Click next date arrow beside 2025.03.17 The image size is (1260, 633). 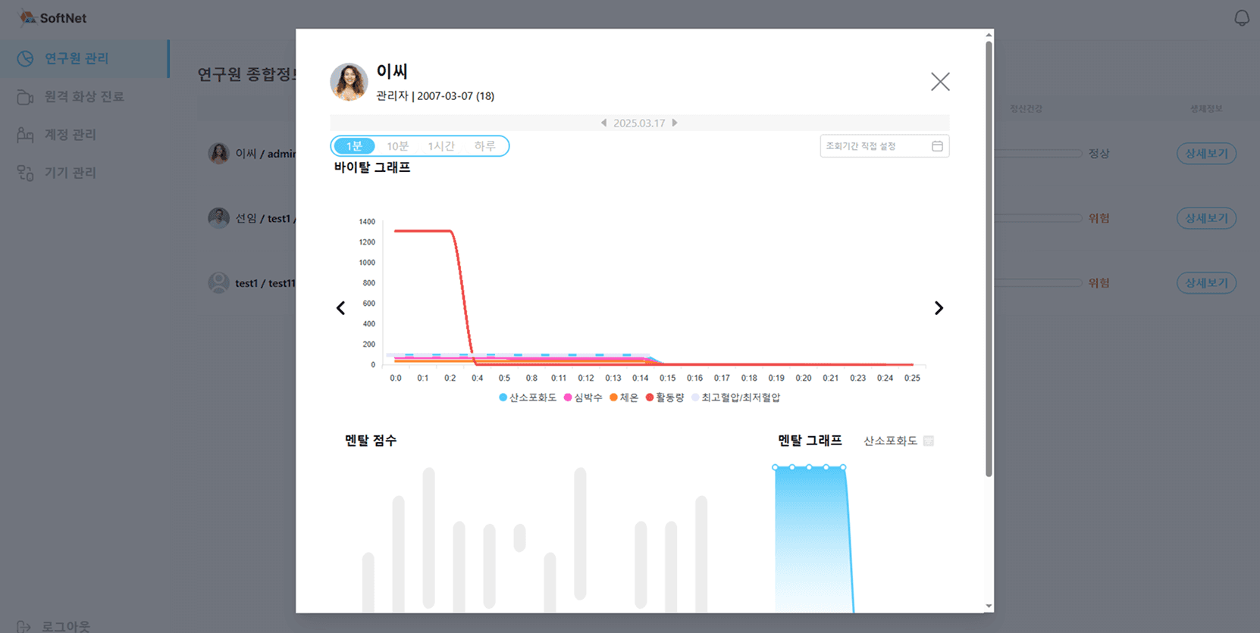click(x=675, y=123)
